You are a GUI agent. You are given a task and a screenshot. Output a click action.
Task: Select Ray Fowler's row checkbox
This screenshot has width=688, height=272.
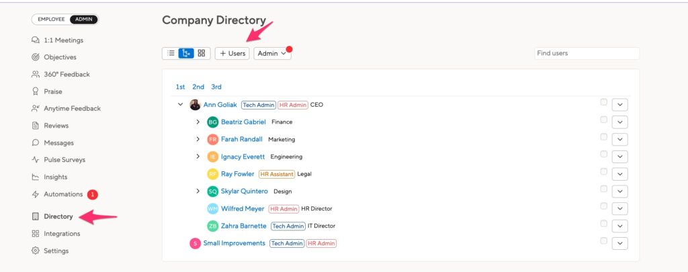point(604,171)
